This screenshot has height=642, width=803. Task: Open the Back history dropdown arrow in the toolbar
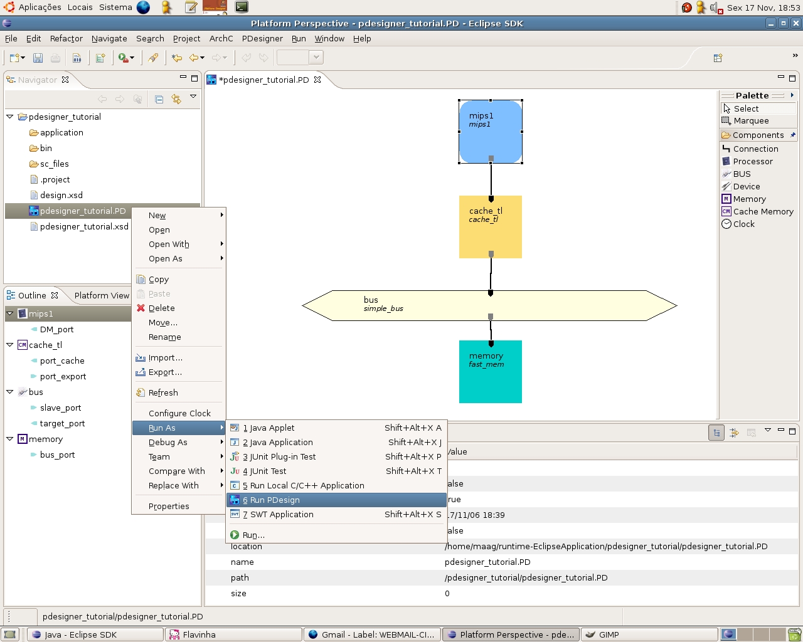click(202, 58)
